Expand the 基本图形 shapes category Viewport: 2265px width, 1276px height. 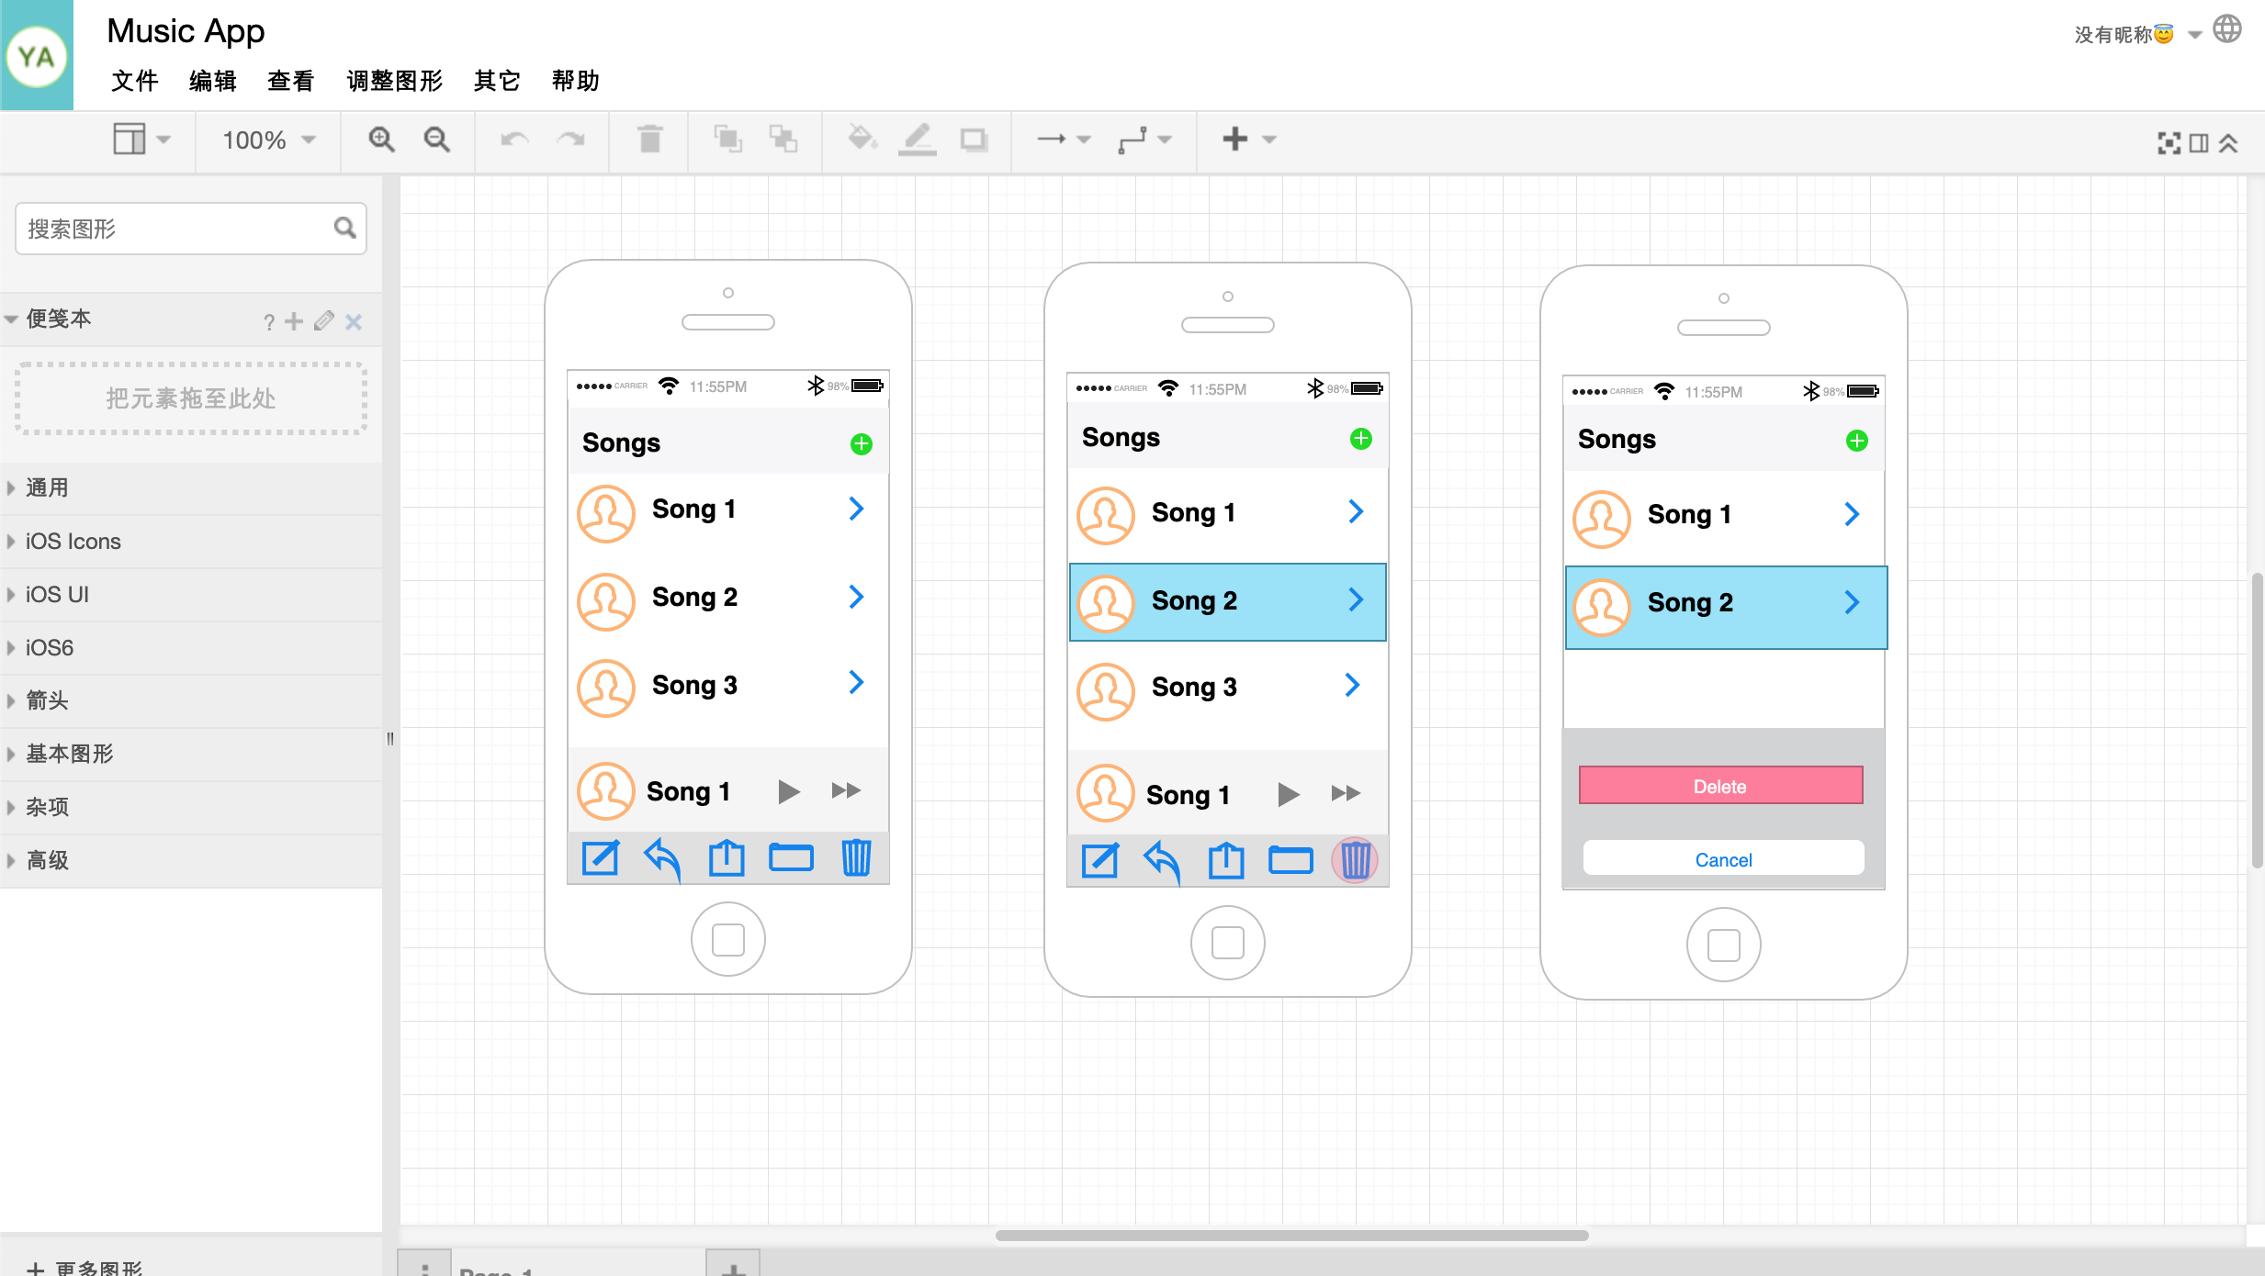point(70,754)
